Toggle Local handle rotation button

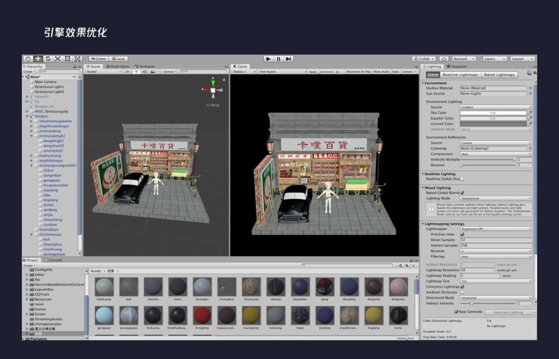click(118, 59)
